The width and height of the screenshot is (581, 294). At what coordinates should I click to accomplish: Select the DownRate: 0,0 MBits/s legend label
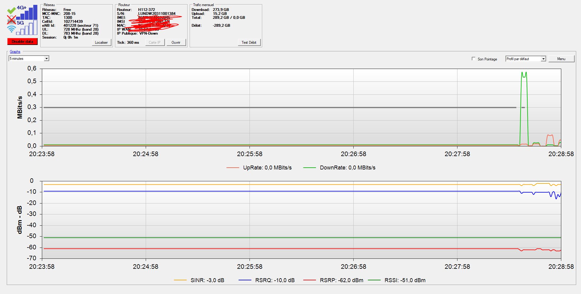pos(348,168)
